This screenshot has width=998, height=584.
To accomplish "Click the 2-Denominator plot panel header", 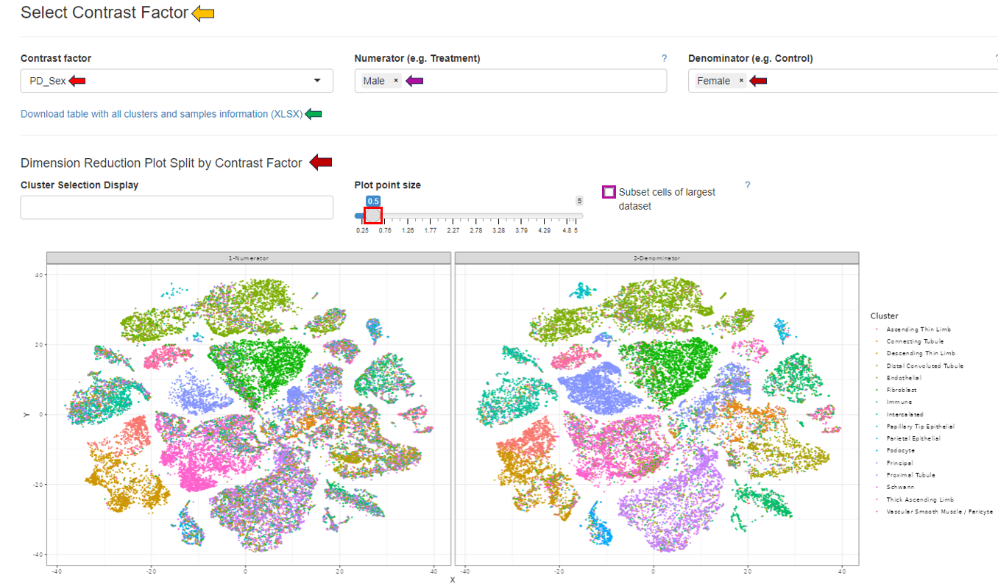I will (657, 258).
